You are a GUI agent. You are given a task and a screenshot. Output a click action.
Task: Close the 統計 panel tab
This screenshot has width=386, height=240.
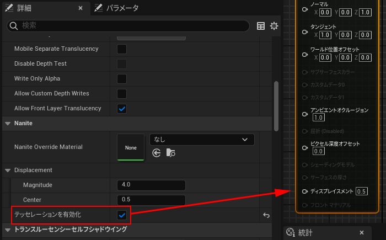coord(362,233)
